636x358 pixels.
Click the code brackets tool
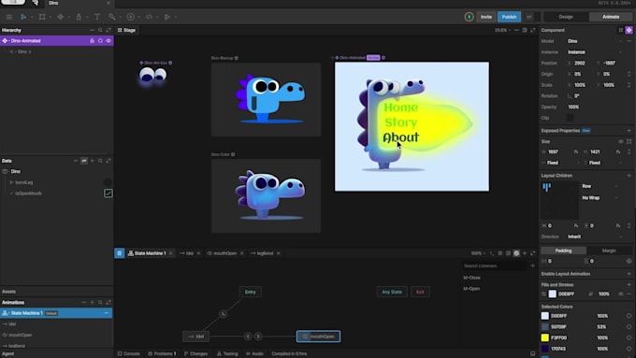tap(149, 17)
